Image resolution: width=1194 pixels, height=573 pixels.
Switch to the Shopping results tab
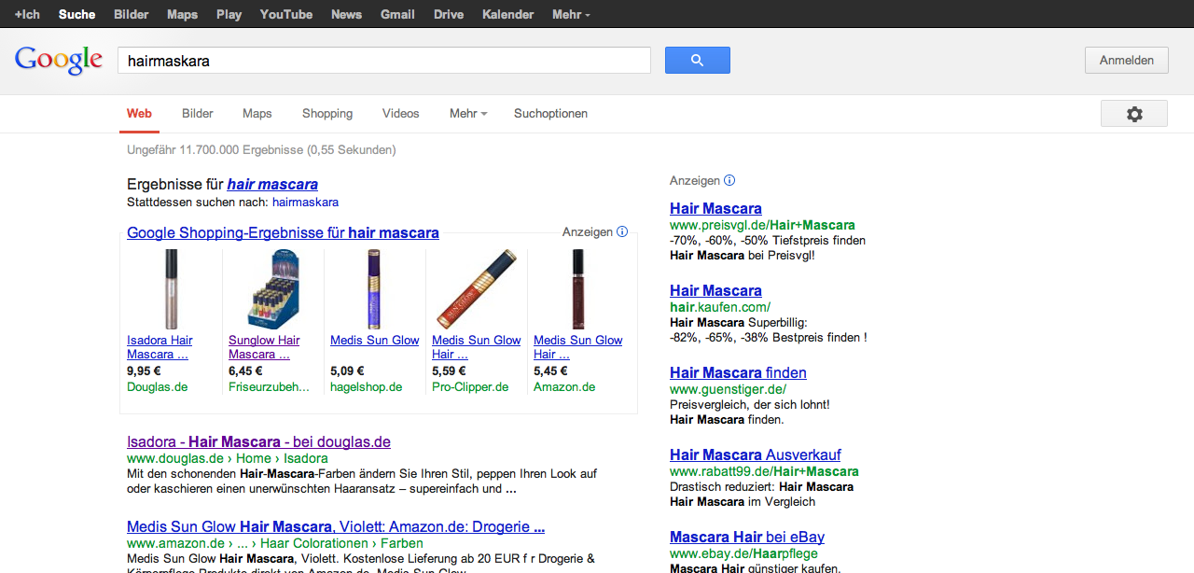tap(327, 114)
